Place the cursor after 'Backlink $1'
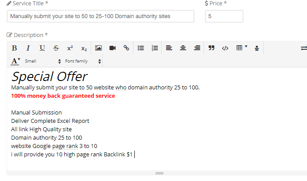Viewport: 307px width, 181px height. (134, 155)
